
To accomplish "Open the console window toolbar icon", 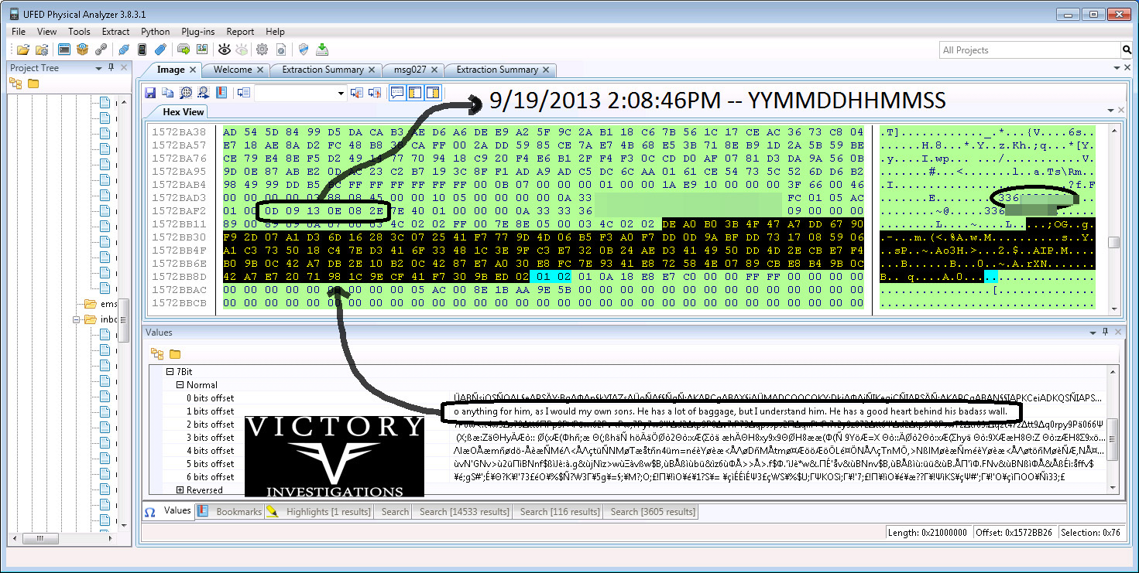I will click(x=64, y=49).
